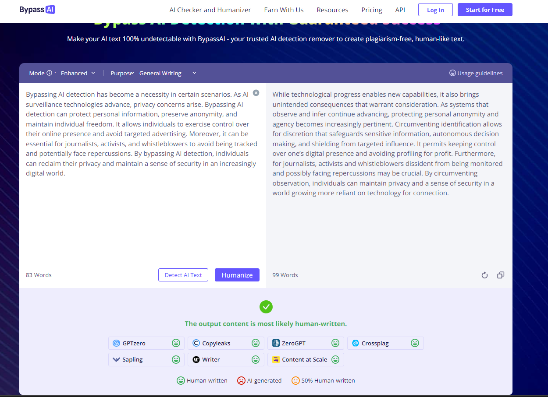Open the Resources menu
Viewport: 548px width, 397px height.
[332, 10]
